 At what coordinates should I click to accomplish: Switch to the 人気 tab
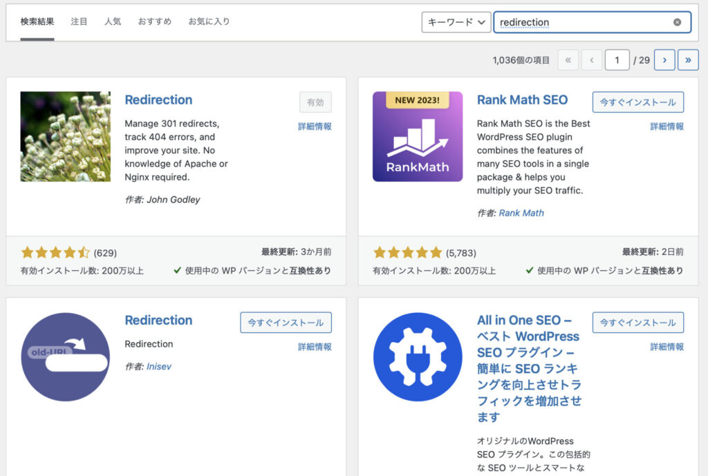click(113, 21)
